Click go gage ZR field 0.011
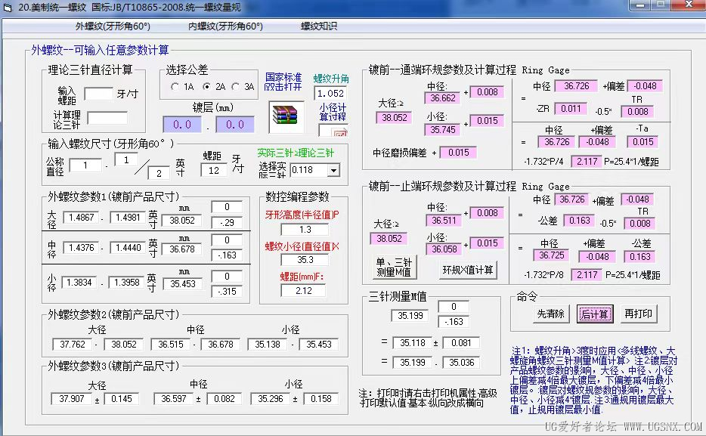Image resolution: width=706 pixels, height=436 pixels. pyautogui.click(x=571, y=109)
